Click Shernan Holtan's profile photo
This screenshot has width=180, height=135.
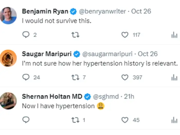(x=8, y=101)
